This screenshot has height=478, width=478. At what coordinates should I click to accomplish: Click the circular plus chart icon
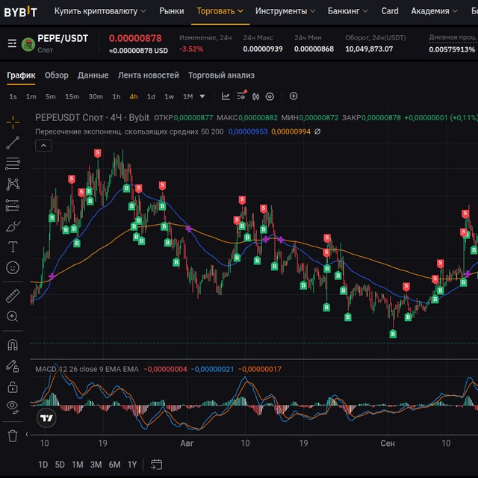(x=294, y=96)
